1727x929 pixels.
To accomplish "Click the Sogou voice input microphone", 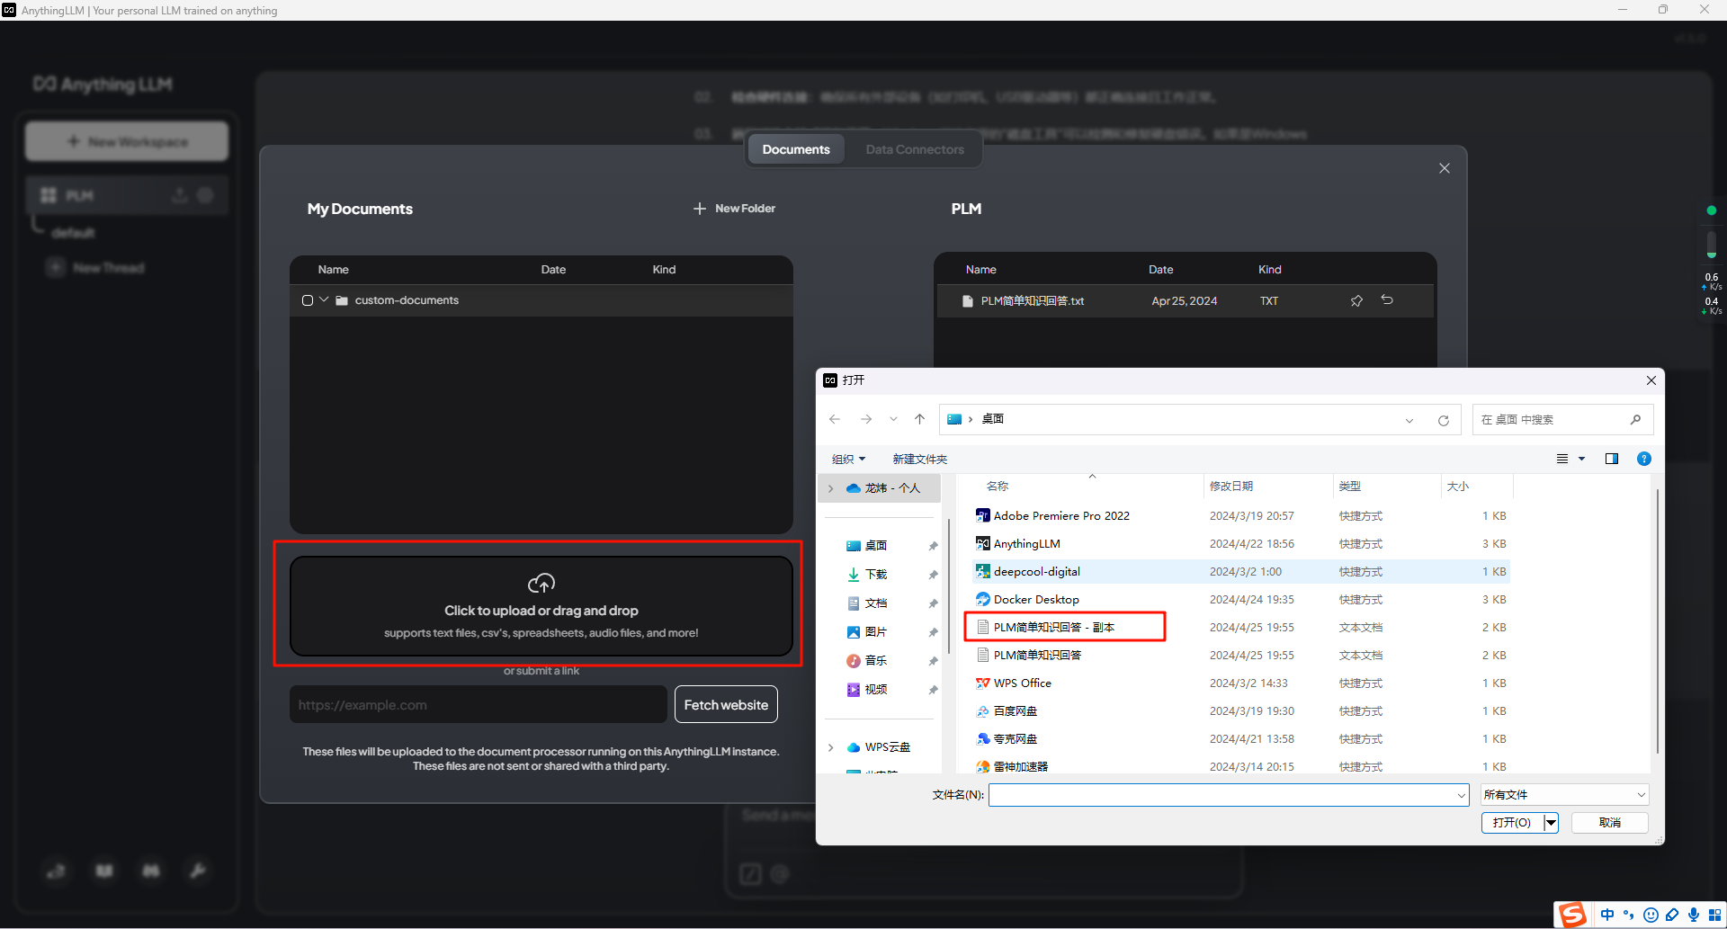I will [x=1694, y=916].
